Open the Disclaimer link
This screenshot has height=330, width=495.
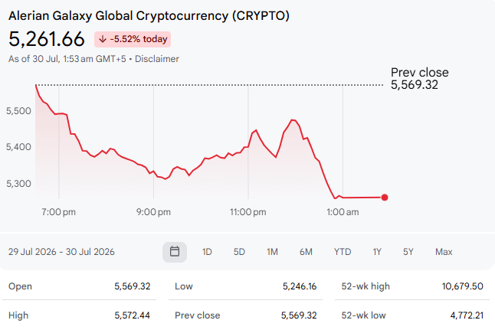(x=157, y=59)
